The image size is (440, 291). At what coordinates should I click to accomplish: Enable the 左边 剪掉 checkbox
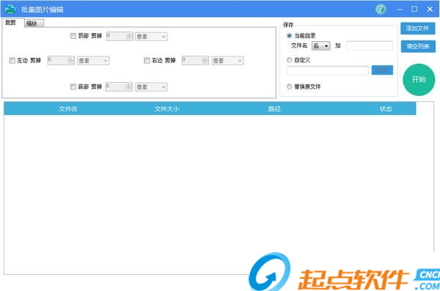click(x=12, y=60)
